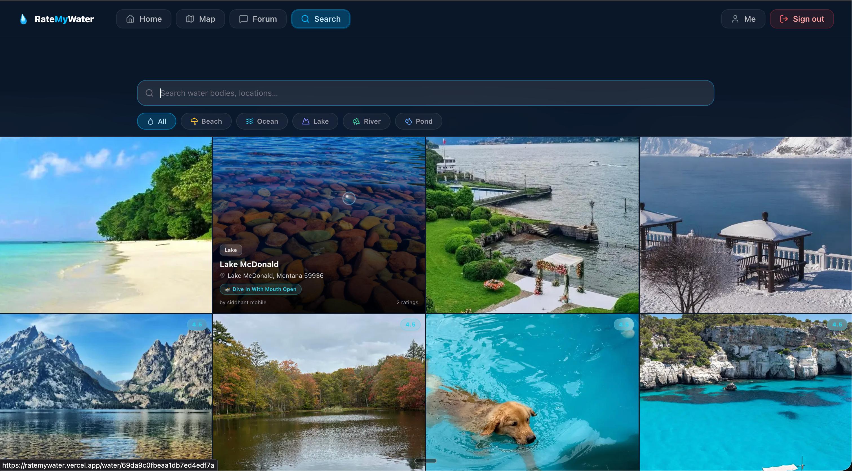
Task: Filter results by Pond type
Action: [x=418, y=121]
